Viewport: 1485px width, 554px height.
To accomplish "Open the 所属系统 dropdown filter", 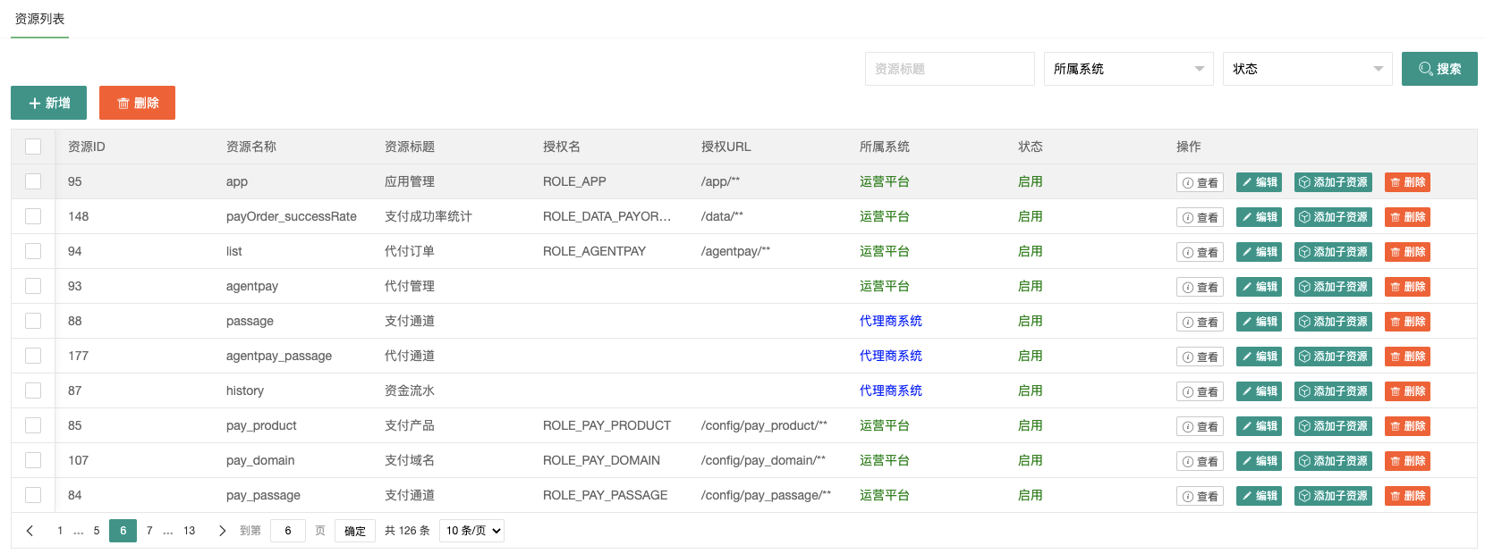I will pos(1127,69).
